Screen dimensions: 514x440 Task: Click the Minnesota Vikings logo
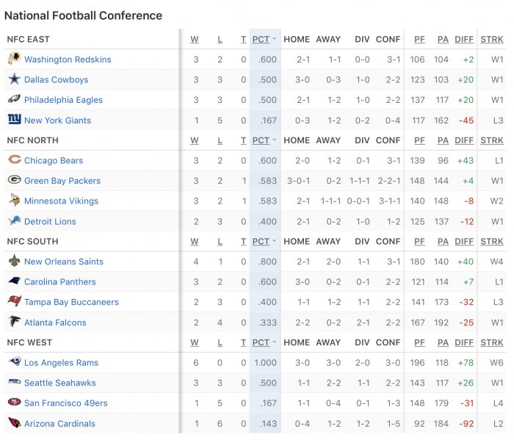[x=15, y=200]
